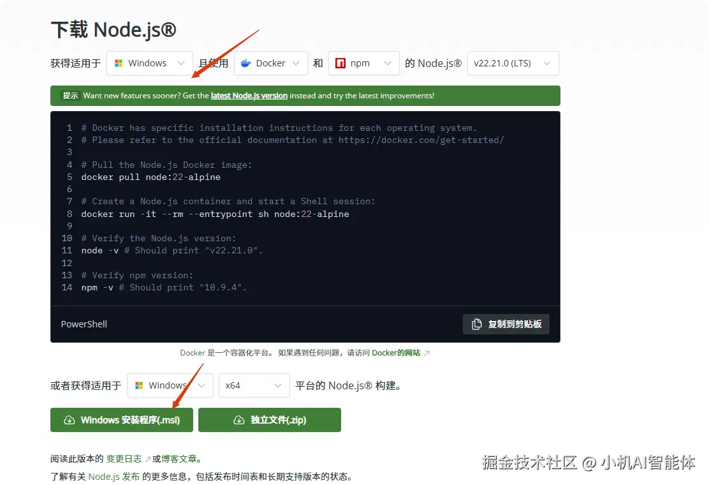
Task: Click the chevron arrow of the x64 dropdown
Action: tap(277, 385)
